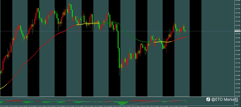Viewport: 241px width, 107px height.
Task: Click the 215.760 price axis label
Action: 238,9
